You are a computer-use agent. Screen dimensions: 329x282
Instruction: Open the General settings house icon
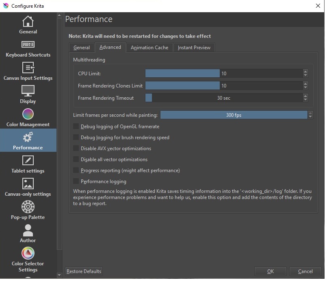28,21
